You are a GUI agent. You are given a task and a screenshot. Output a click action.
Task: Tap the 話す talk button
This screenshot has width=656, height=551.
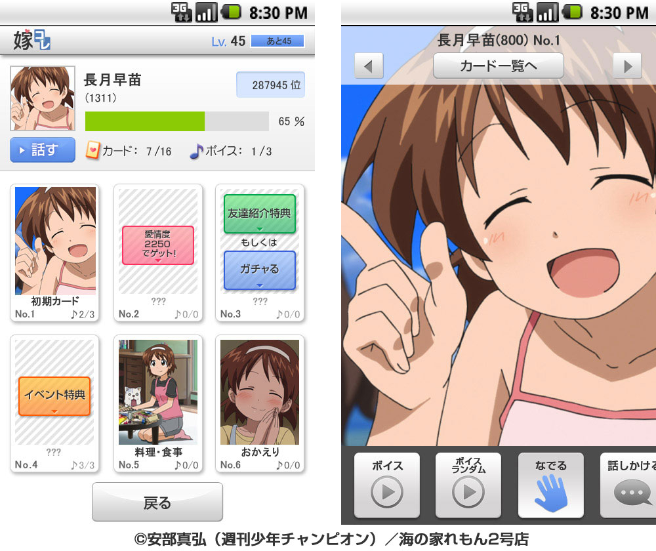(x=43, y=150)
